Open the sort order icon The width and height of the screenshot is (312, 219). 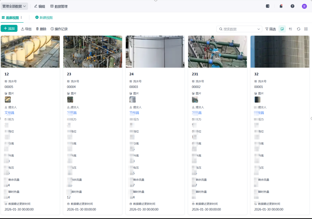tap(291, 29)
